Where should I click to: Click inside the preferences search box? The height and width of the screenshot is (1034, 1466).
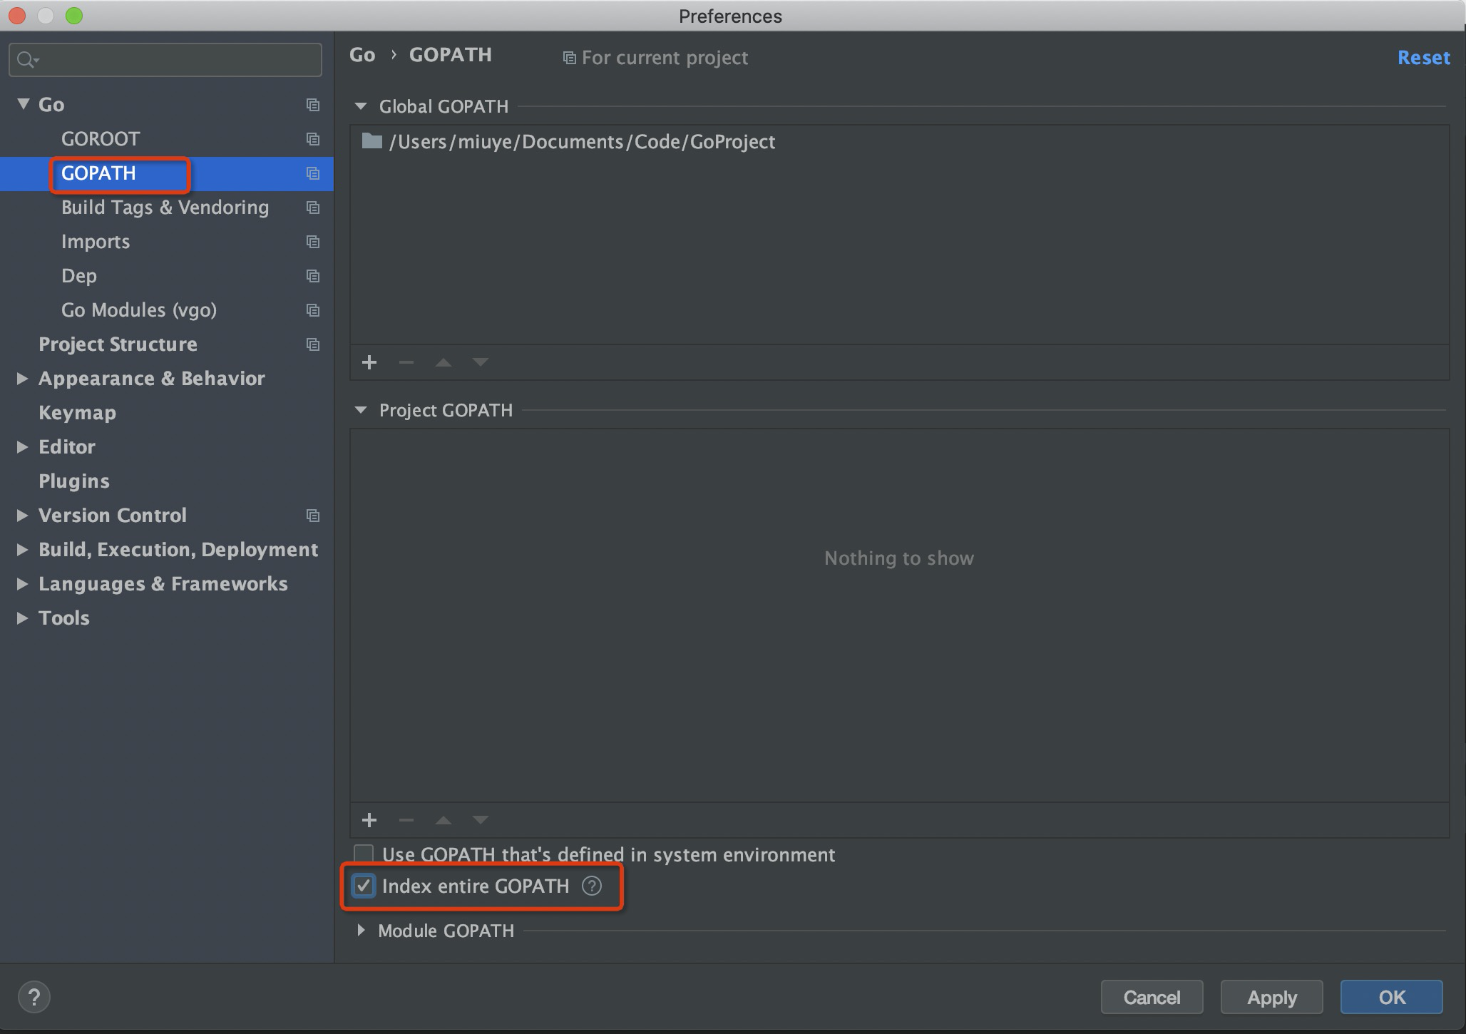tap(178, 60)
